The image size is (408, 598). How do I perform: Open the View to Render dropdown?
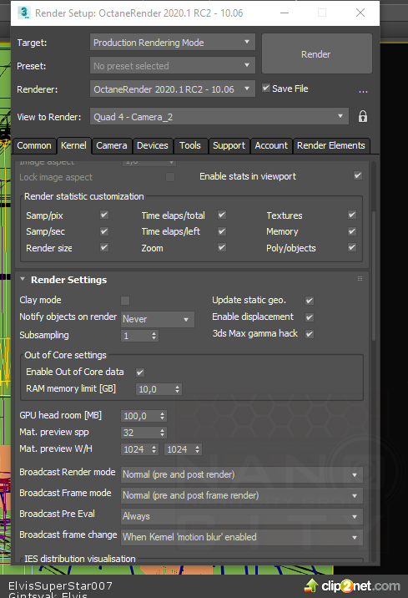point(219,117)
